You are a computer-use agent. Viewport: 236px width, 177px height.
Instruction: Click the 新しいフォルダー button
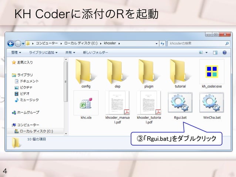tap(95, 53)
